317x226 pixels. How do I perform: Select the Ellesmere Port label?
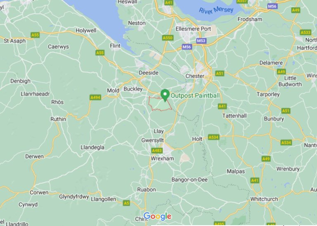point(193,29)
